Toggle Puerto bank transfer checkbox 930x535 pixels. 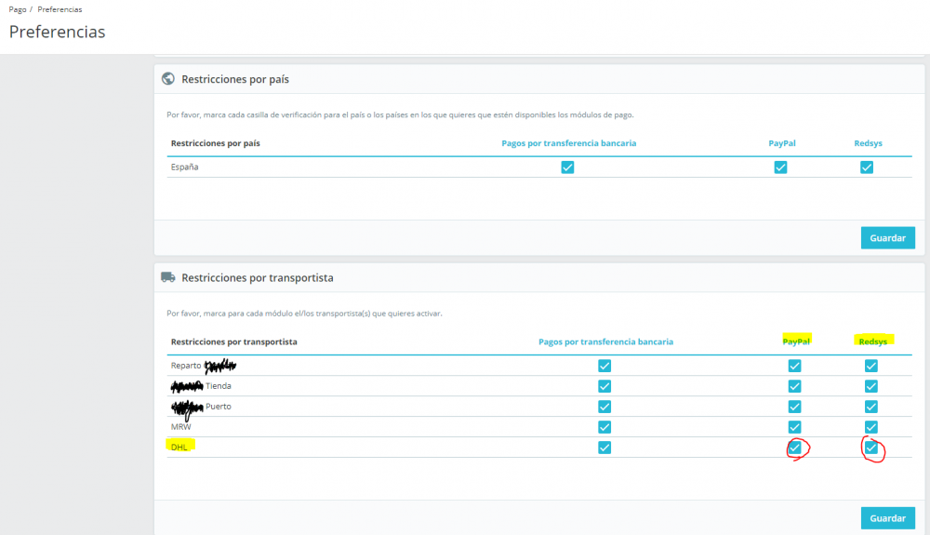pyautogui.click(x=604, y=407)
